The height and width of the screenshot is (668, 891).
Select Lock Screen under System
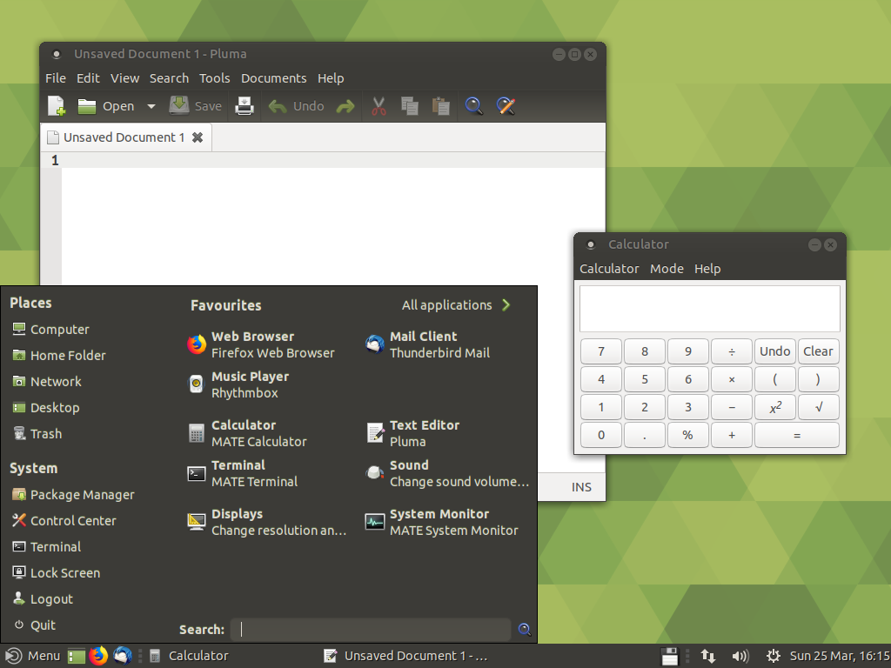[57, 573]
